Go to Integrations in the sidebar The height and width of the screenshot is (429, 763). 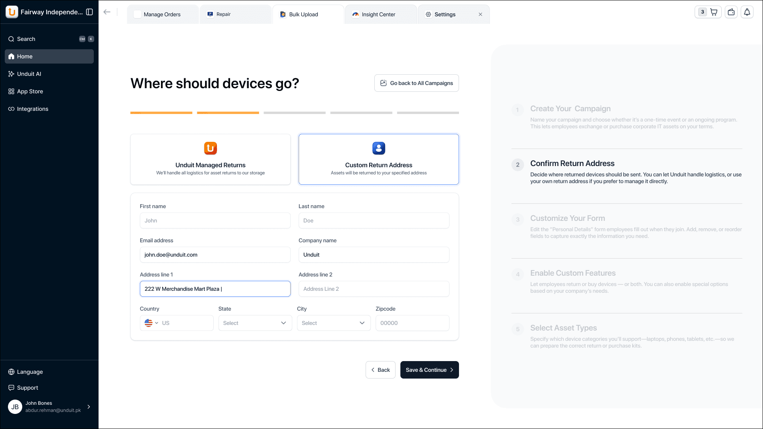pos(32,109)
